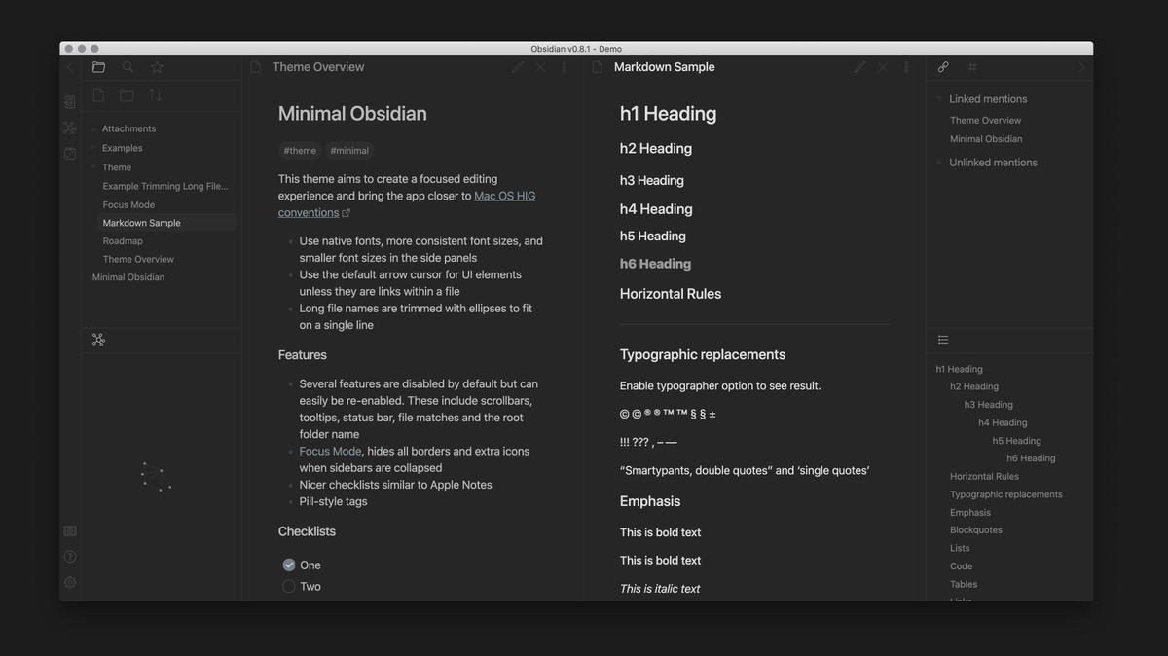1168x656 pixels.
Task: Jump to h1 Heading in outline
Action: click(960, 369)
